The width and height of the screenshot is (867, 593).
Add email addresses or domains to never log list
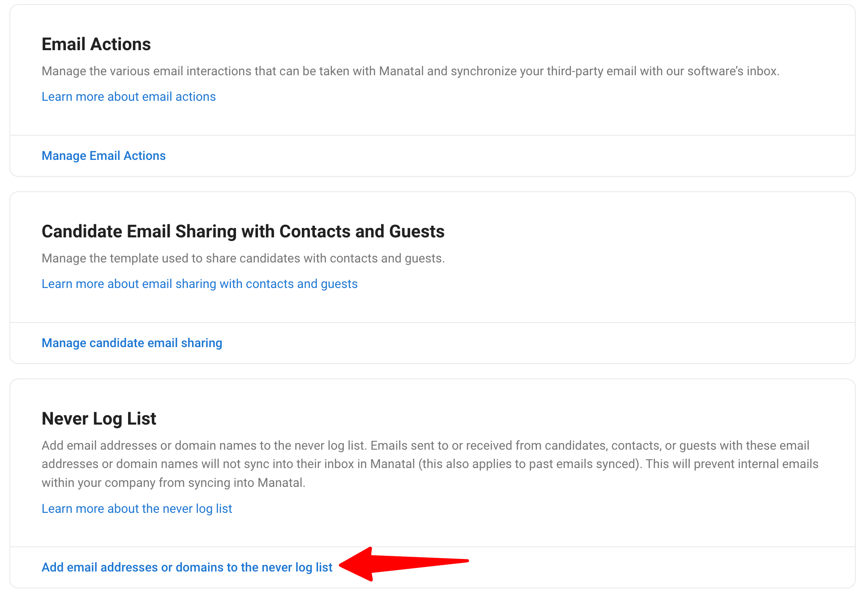(x=187, y=567)
